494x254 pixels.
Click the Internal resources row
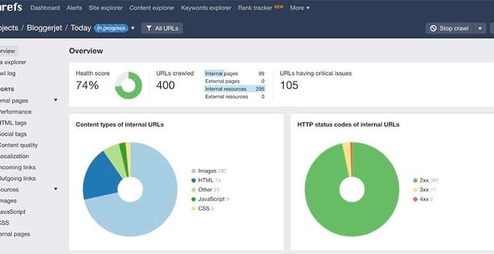point(234,89)
